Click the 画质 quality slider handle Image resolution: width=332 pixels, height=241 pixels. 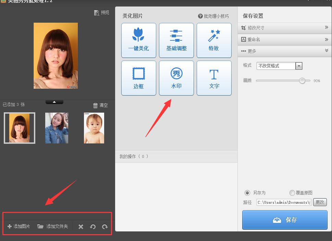[x=302, y=81]
